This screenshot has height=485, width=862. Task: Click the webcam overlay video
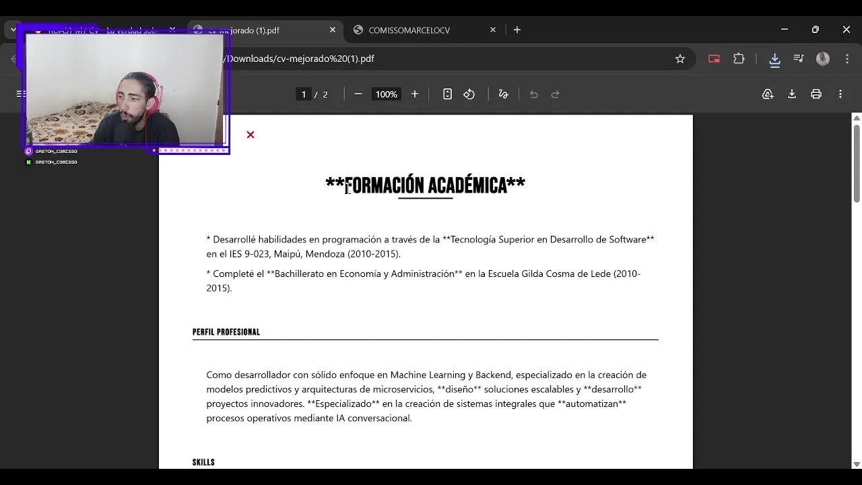click(x=124, y=89)
